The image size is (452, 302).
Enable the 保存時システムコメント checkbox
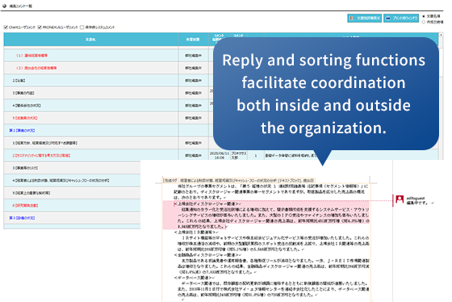pyautogui.click(x=82, y=27)
